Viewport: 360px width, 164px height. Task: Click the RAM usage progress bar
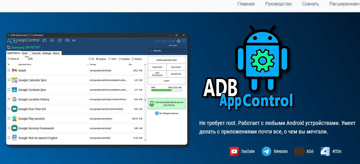[x=167, y=90]
